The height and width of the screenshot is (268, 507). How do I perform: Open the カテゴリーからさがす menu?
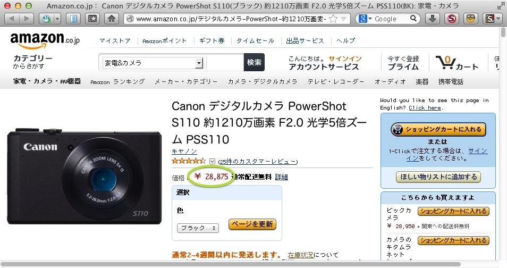[x=32, y=62]
